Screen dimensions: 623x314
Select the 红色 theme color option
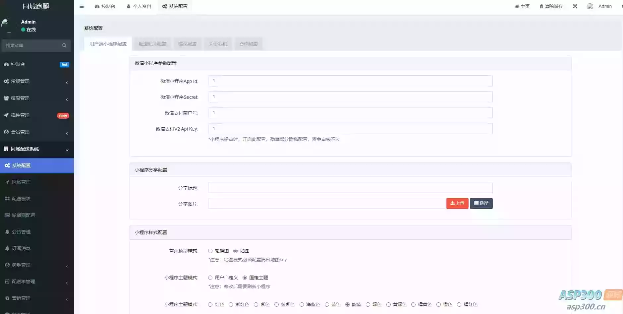210,304
